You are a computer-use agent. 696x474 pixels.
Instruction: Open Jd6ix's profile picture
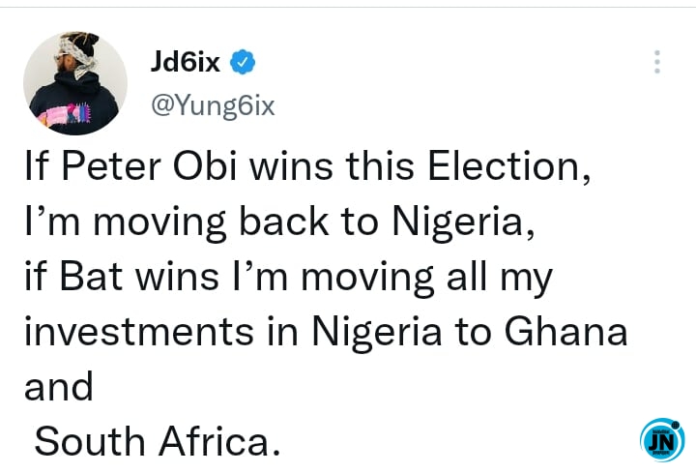coord(75,83)
